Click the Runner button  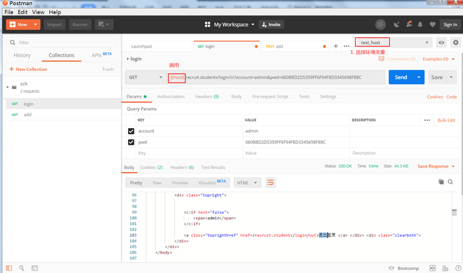[x=80, y=24]
